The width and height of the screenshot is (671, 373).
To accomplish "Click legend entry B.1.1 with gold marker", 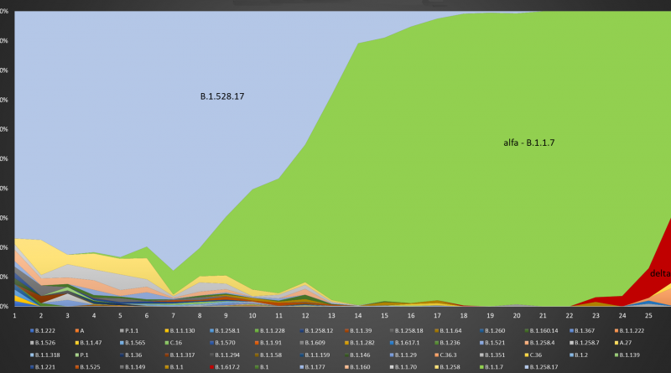I will [174, 367].
